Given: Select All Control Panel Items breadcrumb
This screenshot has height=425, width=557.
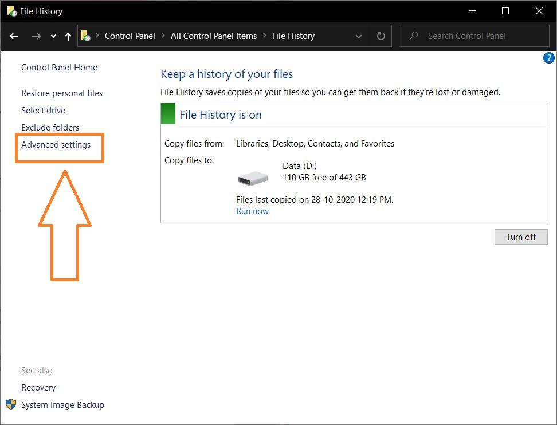Looking at the screenshot, I should (214, 36).
